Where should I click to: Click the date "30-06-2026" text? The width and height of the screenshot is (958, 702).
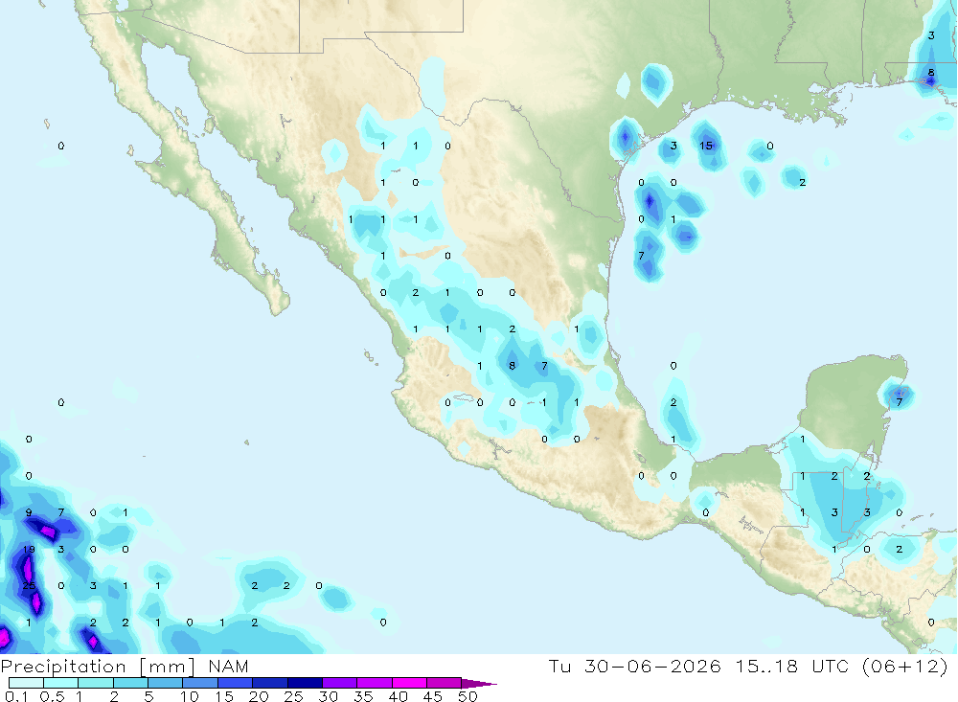click(651, 666)
